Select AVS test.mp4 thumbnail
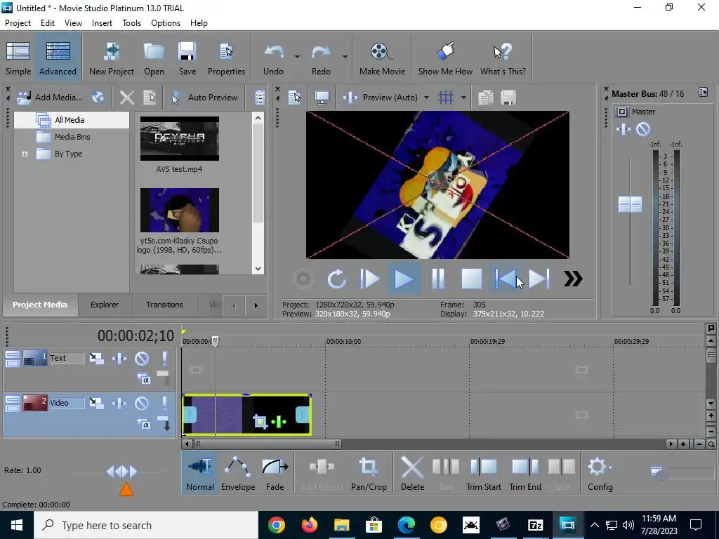 coord(179,138)
